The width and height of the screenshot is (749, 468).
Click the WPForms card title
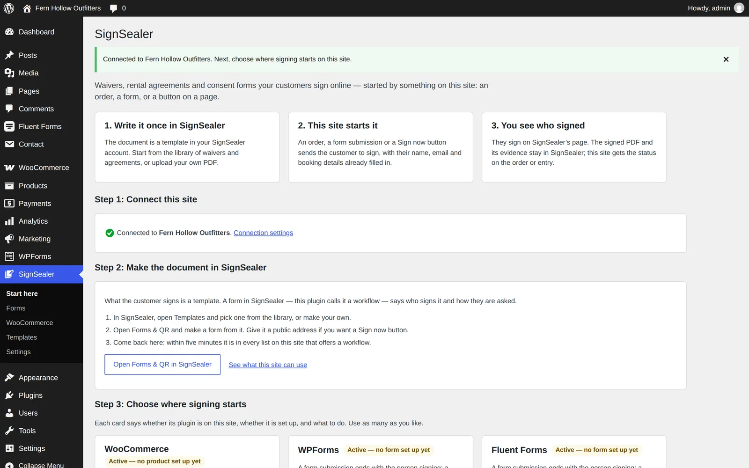coord(318,450)
